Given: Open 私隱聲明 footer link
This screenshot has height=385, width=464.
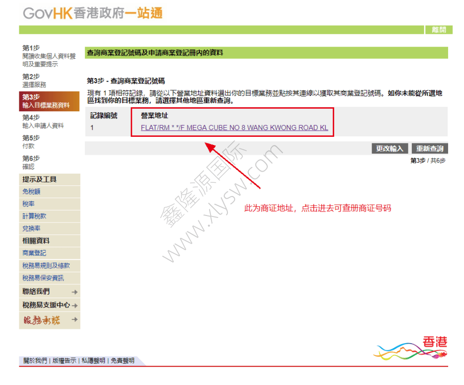Looking at the screenshot, I should coord(94,361).
